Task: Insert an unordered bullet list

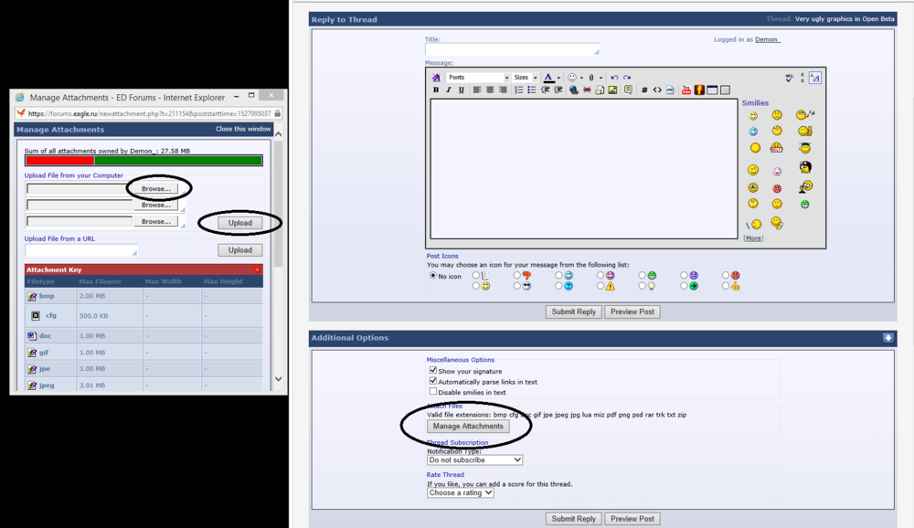Action: click(531, 90)
